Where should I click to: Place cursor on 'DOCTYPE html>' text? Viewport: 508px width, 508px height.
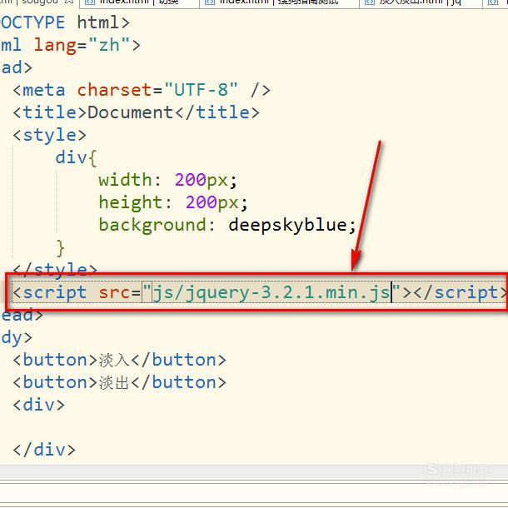pyautogui.click(x=65, y=22)
